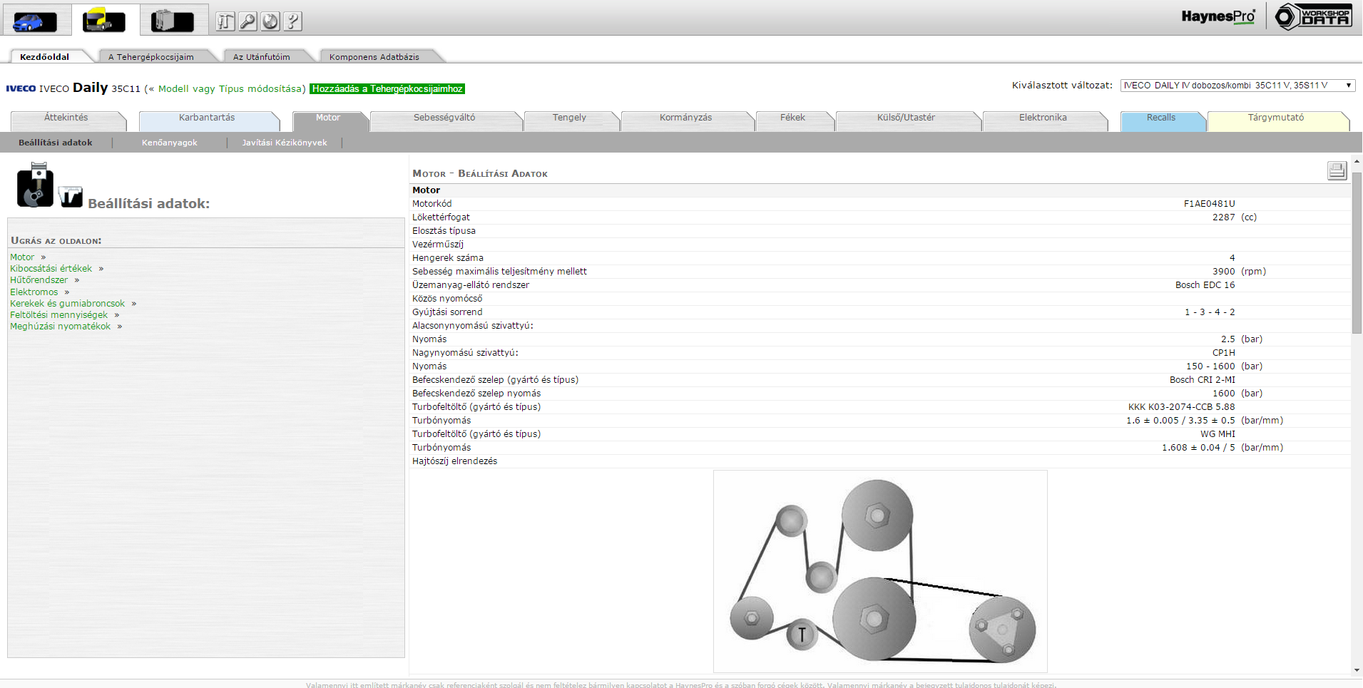Viewport: 1363px width, 688px height.
Task: Print the page using the printer icon
Action: [x=1336, y=170]
